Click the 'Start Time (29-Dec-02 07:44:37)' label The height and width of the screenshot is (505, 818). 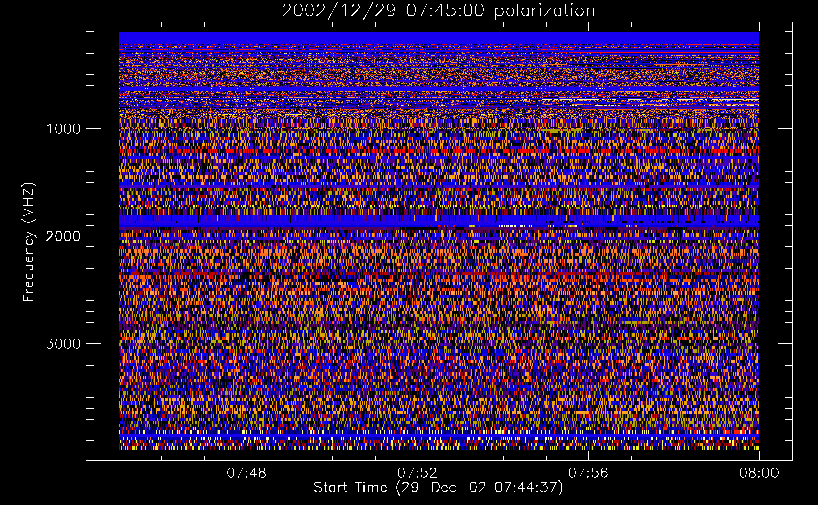click(438, 488)
